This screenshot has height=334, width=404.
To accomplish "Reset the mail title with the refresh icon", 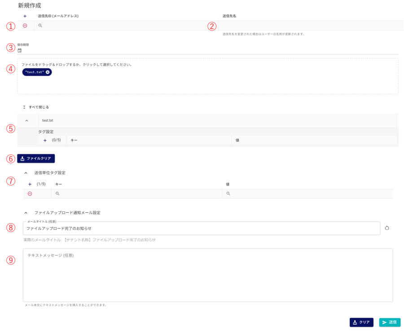I will pyautogui.click(x=386, y=228).
